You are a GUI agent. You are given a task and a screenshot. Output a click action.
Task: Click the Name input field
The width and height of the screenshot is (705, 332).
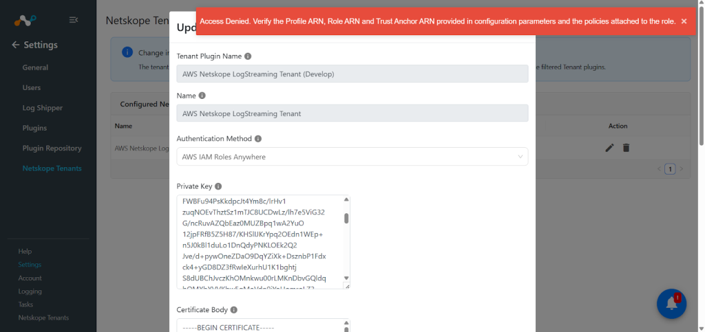352,113
